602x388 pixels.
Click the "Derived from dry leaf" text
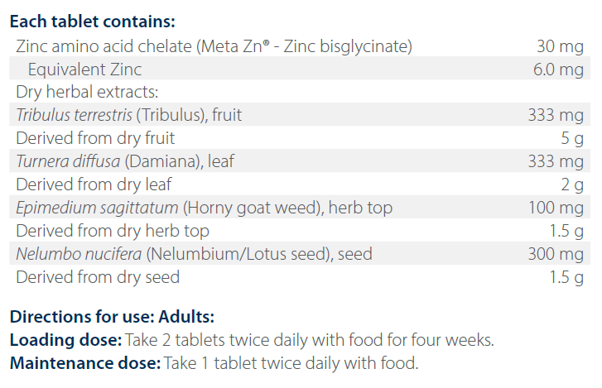[x=94, y=184]
